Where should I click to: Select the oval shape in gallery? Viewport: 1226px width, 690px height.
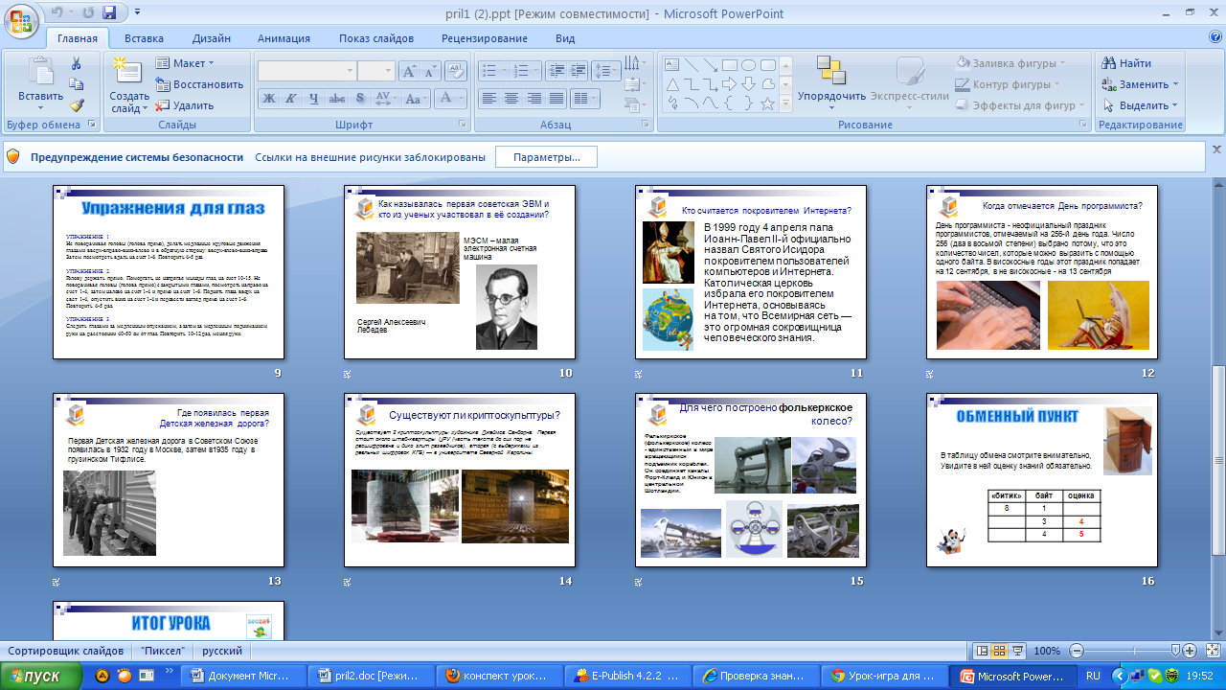(748, 65)
